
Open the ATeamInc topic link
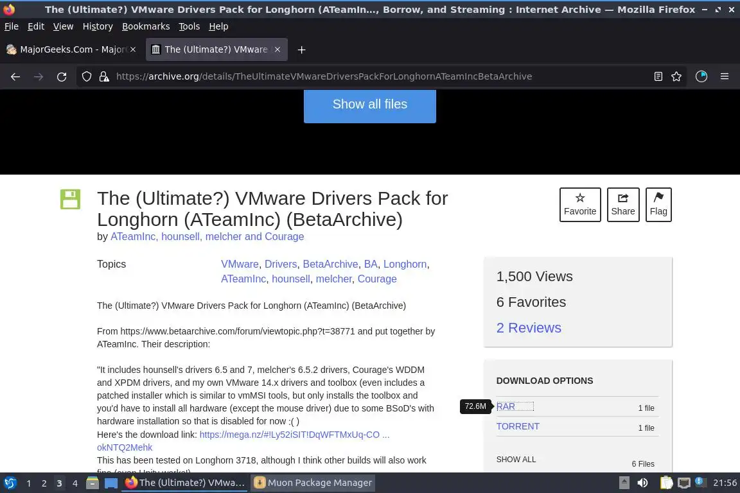pos(243,279)
